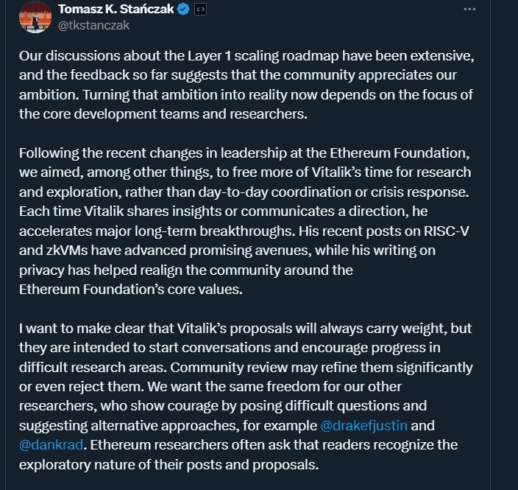
Task: Click the phrase "Community review may refine them"
Action: (282, 368)
